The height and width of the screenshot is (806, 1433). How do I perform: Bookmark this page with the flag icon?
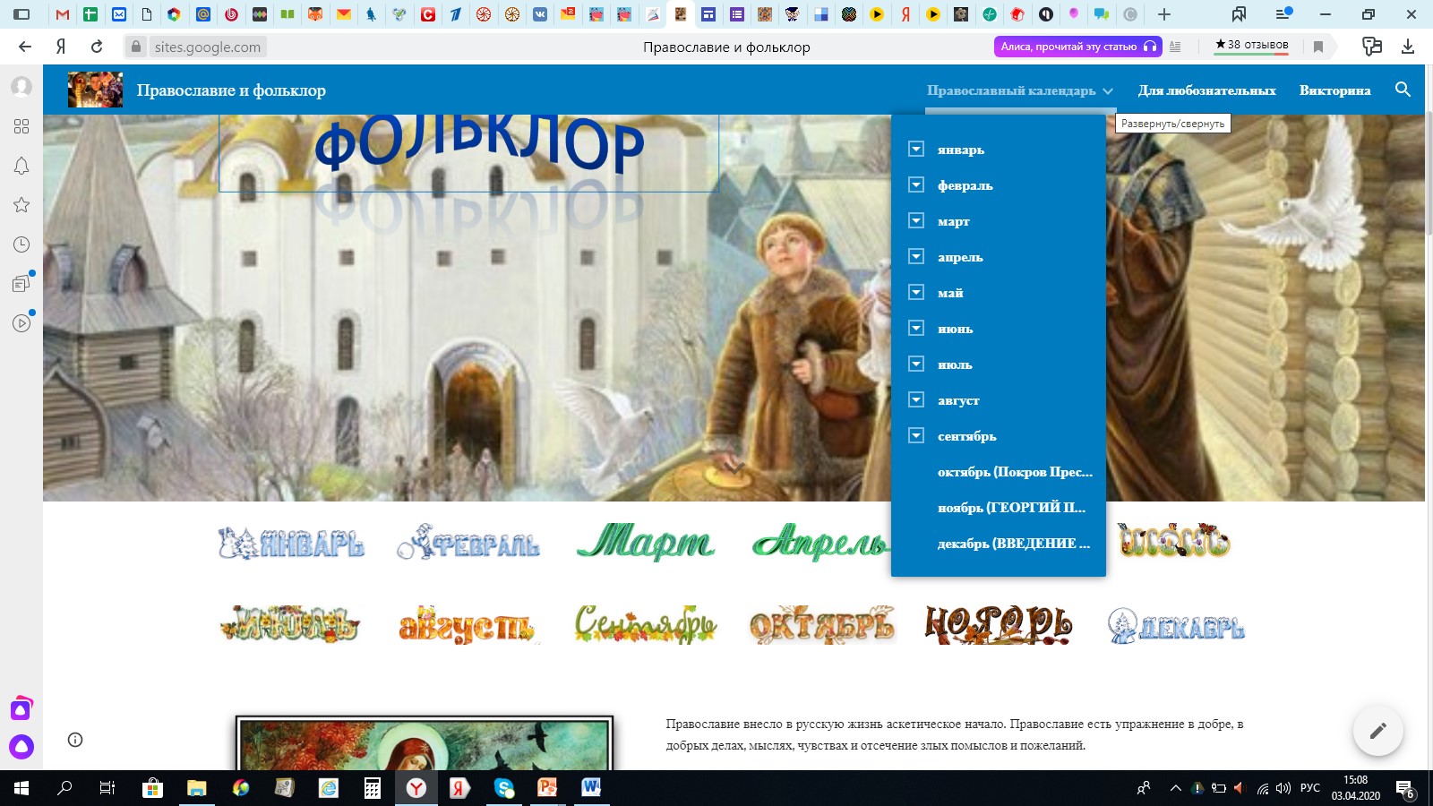click(x=1318, y=47)
